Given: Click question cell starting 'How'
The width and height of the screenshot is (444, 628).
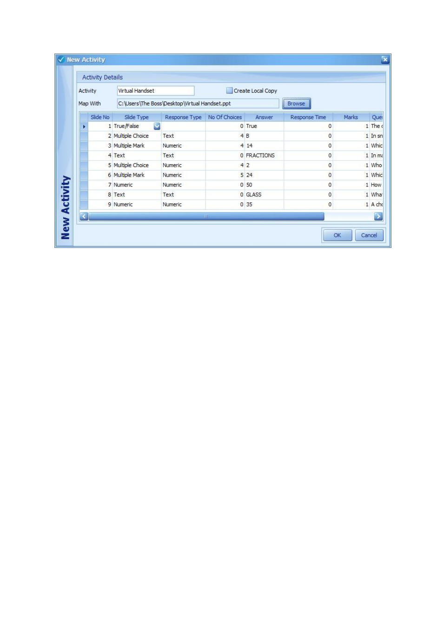Looking at the screenshot, I should click(376, 185).
